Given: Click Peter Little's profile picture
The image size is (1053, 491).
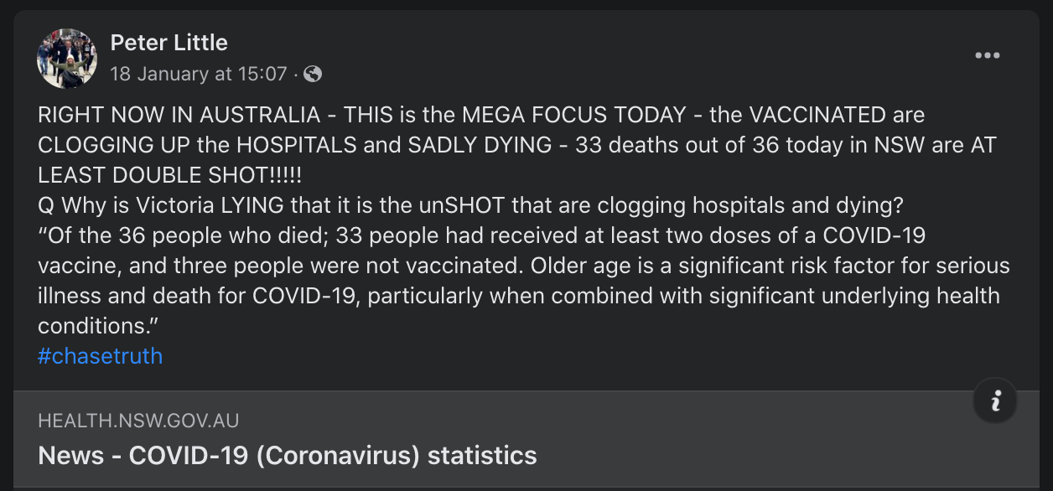Looking at the screenshot, I should [x=67, y=59].
